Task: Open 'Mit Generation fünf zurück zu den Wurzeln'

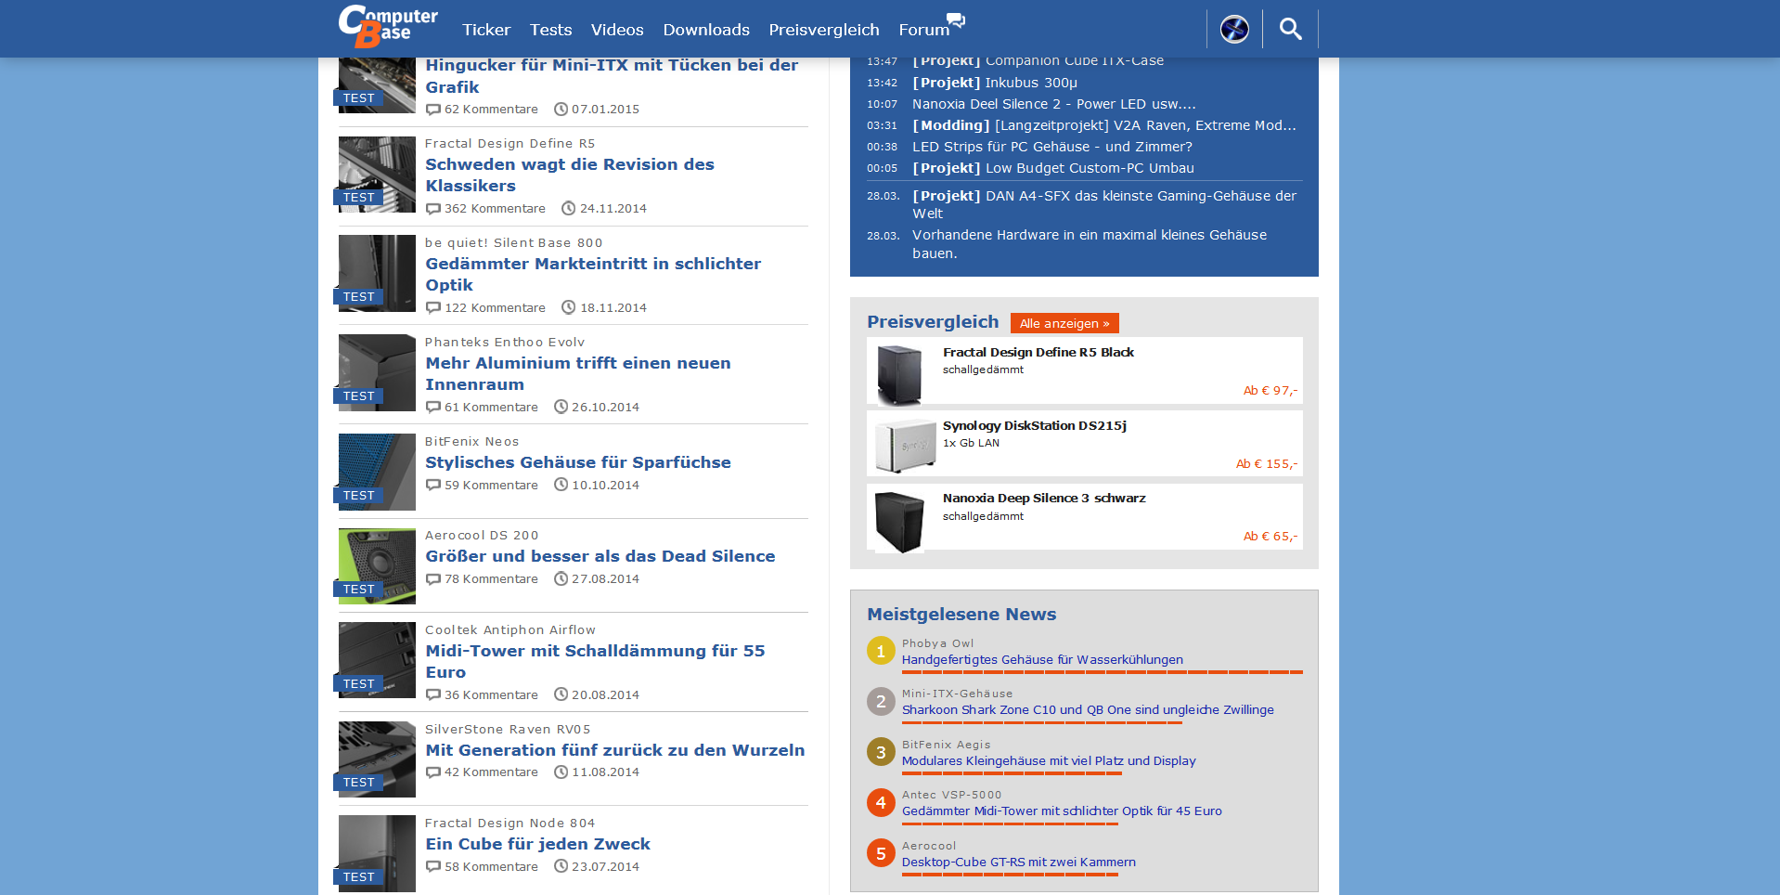Action: coord(615,750)
